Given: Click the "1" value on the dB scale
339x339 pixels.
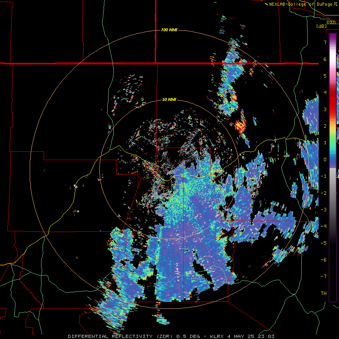Looking at the screenshot, I should click(x=325, y=143).
